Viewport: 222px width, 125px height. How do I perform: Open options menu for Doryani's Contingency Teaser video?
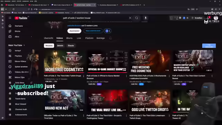tap(126, 116)
